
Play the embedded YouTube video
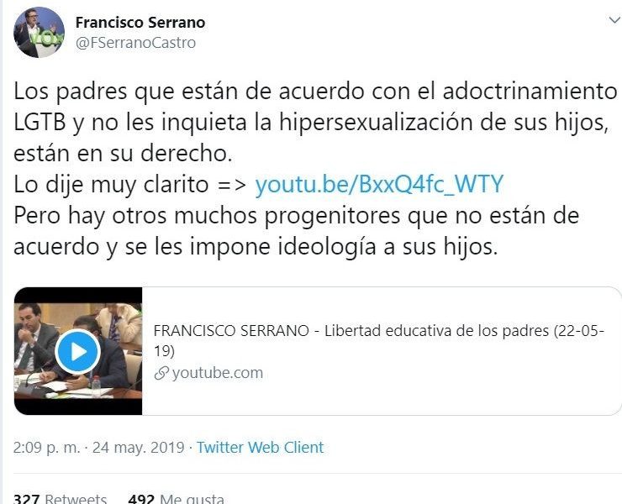pyautogui.click(x=77, y=351)
